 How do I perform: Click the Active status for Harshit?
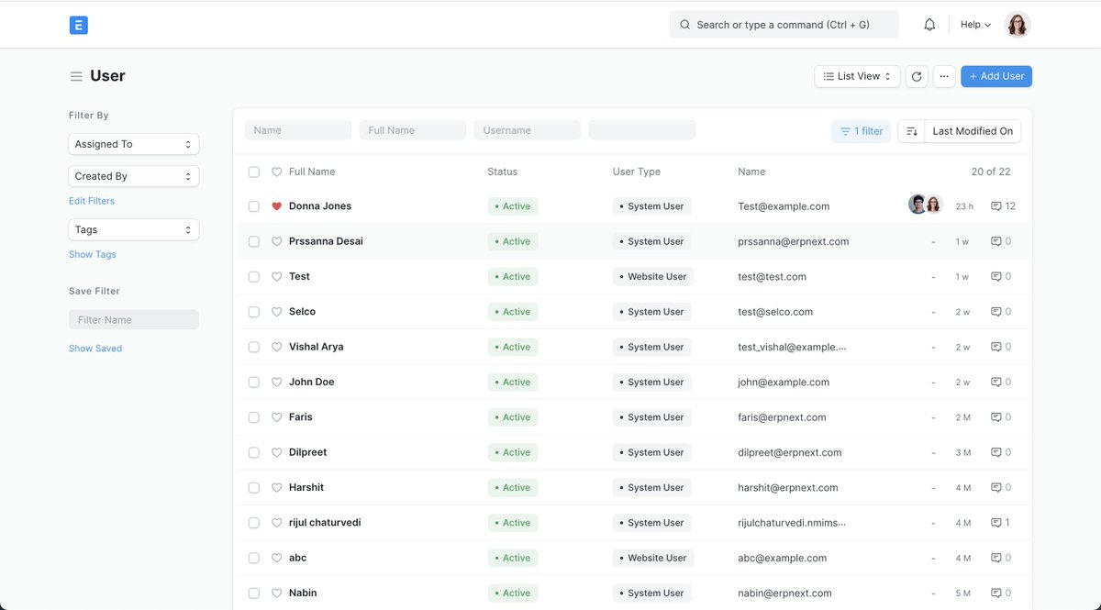(513, 487)
